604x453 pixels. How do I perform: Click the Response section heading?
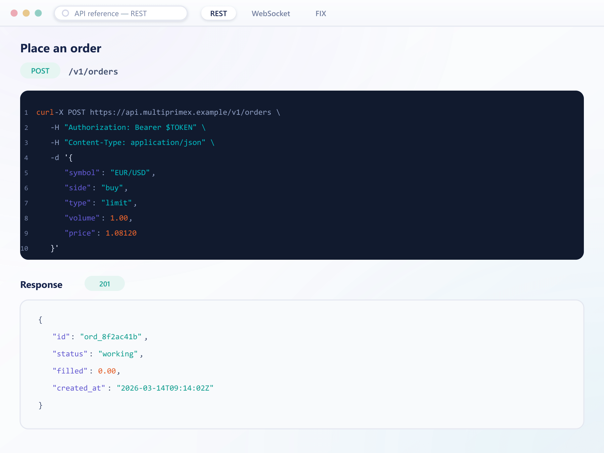(41, 285)
